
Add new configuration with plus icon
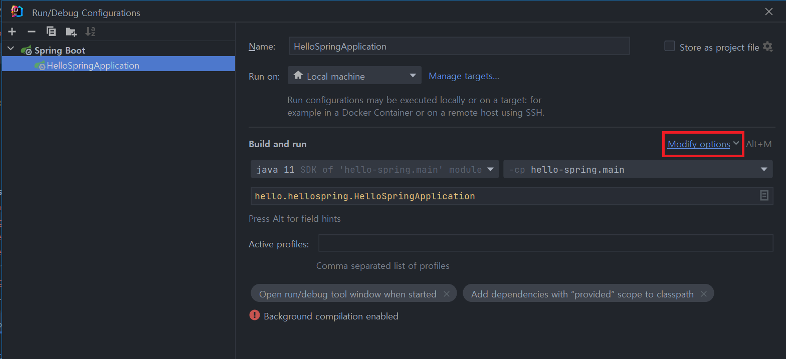tap(12, 32)
